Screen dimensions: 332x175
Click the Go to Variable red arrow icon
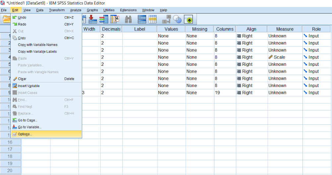coord(93,20)
